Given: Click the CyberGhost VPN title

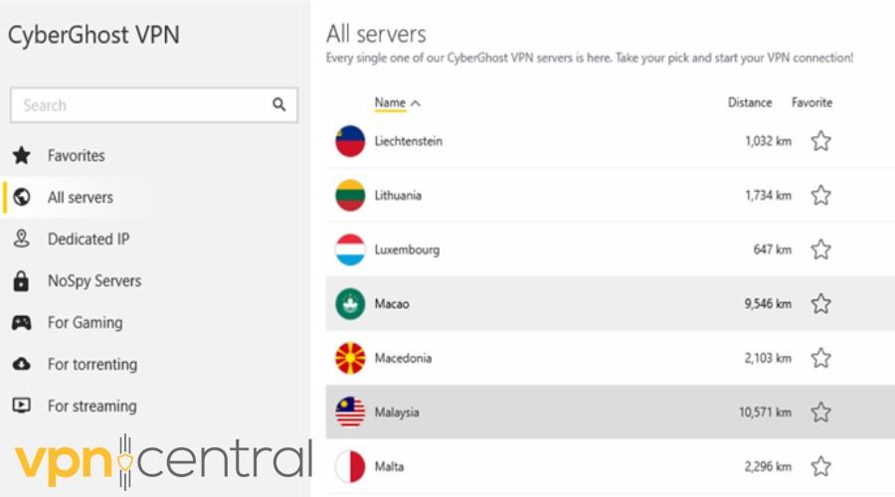Looking at the screenshot, I should [93, 36].
